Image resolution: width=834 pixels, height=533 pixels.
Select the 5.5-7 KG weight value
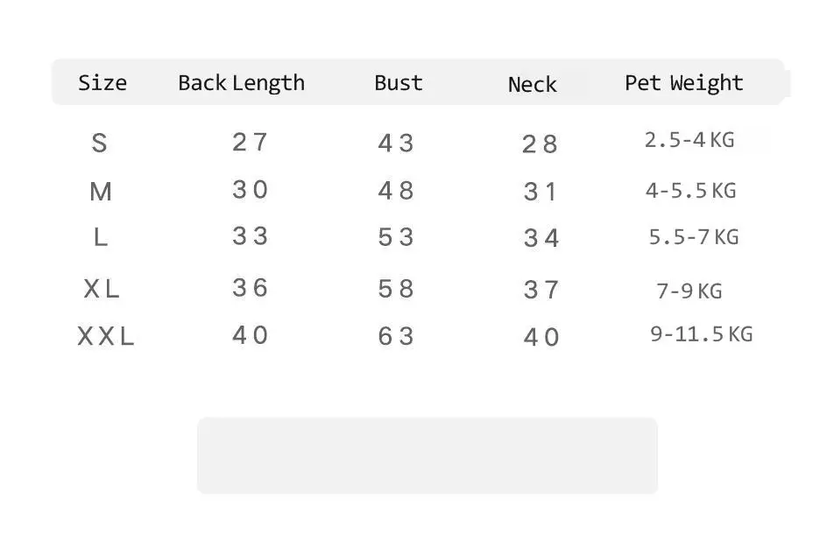point(694,236)
